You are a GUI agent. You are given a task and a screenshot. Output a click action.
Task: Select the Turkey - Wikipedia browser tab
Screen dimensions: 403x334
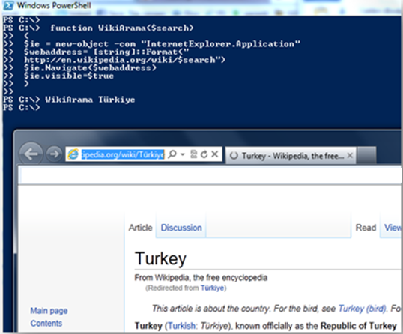tap(291, 156)
